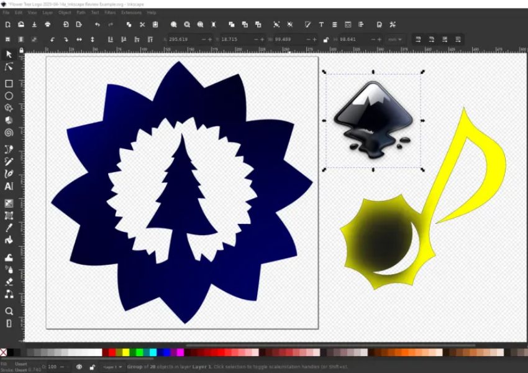
Task: Select the Paint bucket tool
Action: (9, 240)
